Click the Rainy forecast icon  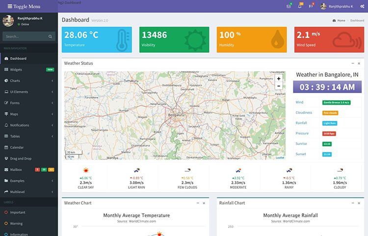coord(289,170)
